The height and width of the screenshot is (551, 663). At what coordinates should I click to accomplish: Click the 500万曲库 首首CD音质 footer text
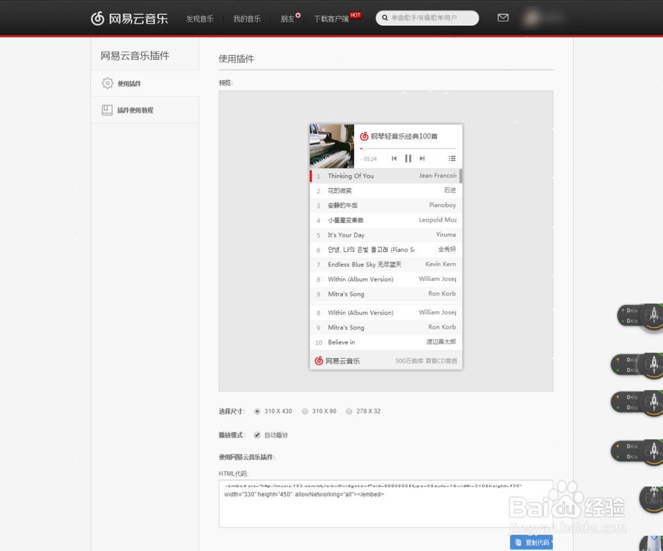pyautogui.click(x=426, y=361)
